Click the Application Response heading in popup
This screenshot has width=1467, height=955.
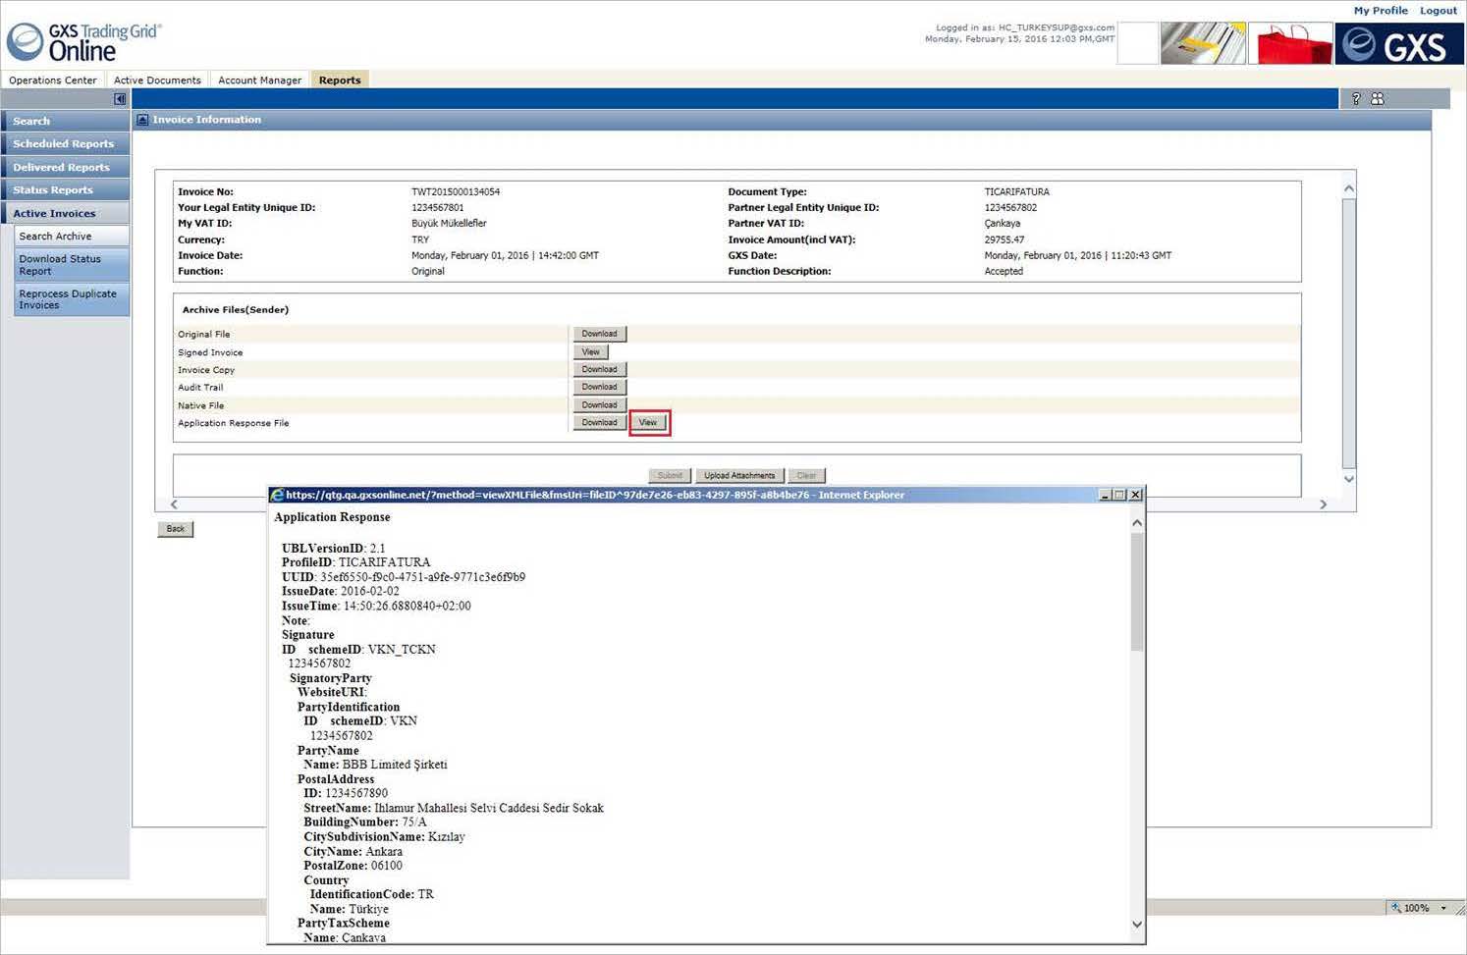point(332,517)
